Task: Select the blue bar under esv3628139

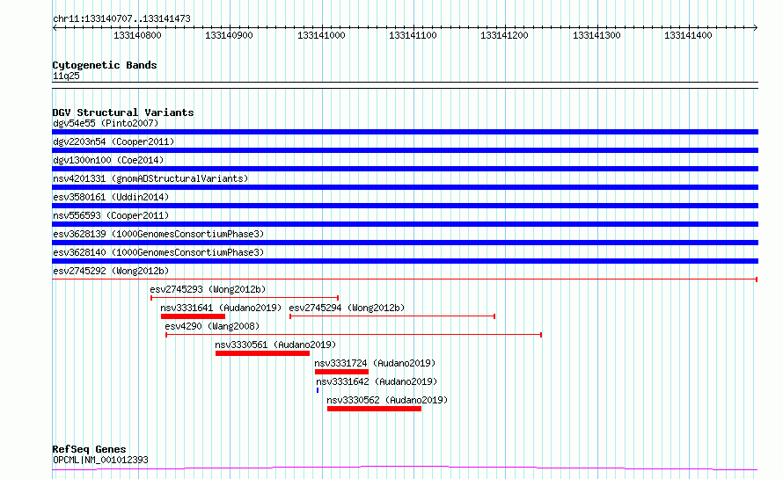Action: point(405,243)
